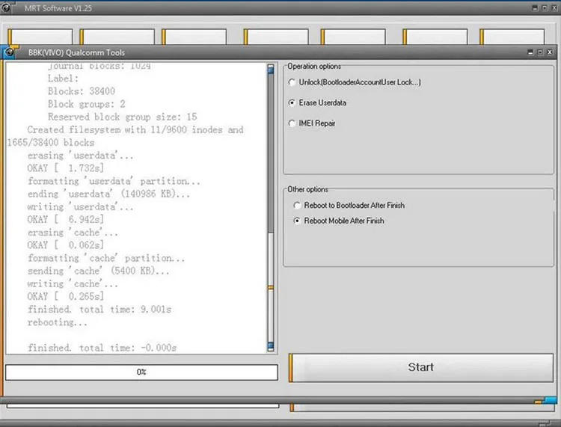Minimize the MRT Software V1.25 main window
This screenshot has height=427, width=561.
(535, 7)
